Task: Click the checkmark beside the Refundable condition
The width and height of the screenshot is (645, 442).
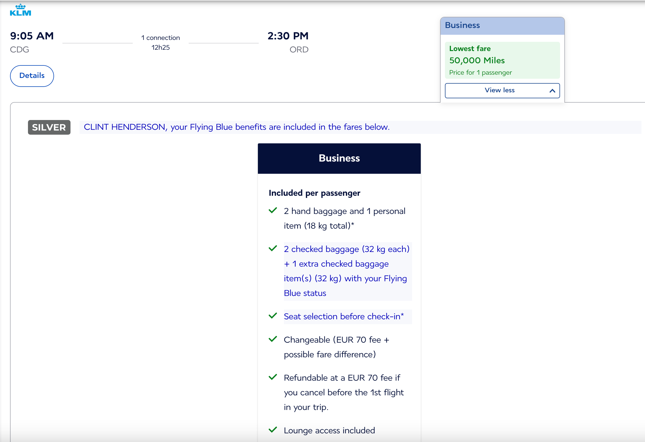Action: click(x=273, y=377)
